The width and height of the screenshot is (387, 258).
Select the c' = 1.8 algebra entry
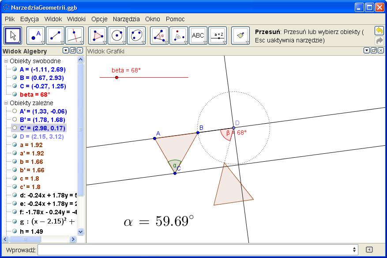tap(30, 187)
